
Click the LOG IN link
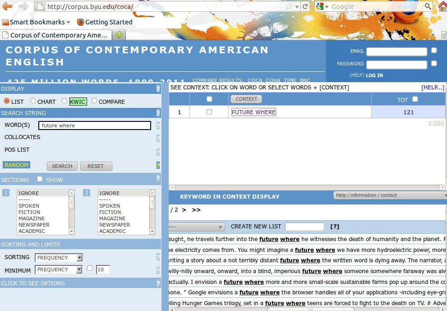[x=374, y=75]
